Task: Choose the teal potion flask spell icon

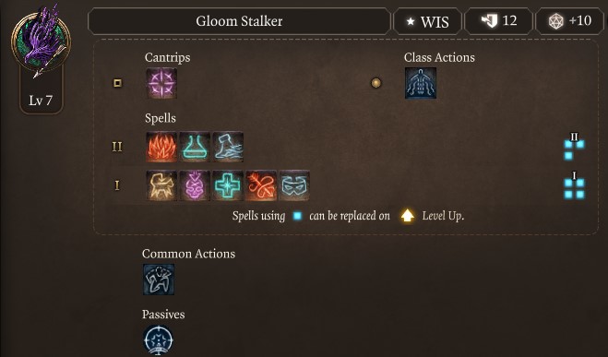Action: pos(195,147)
